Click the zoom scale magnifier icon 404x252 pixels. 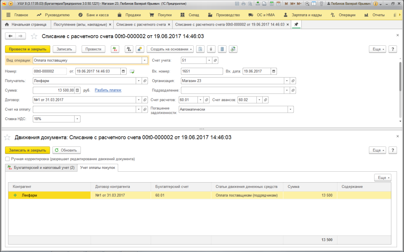coord(307,4)
